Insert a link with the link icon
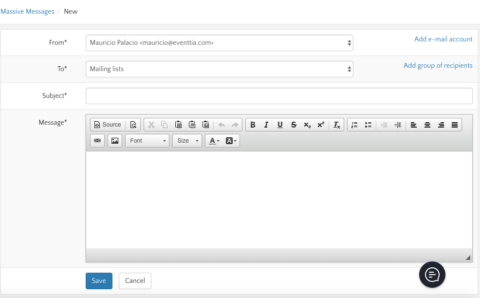This screenshot has height=298, width=480. click(97, 141)
